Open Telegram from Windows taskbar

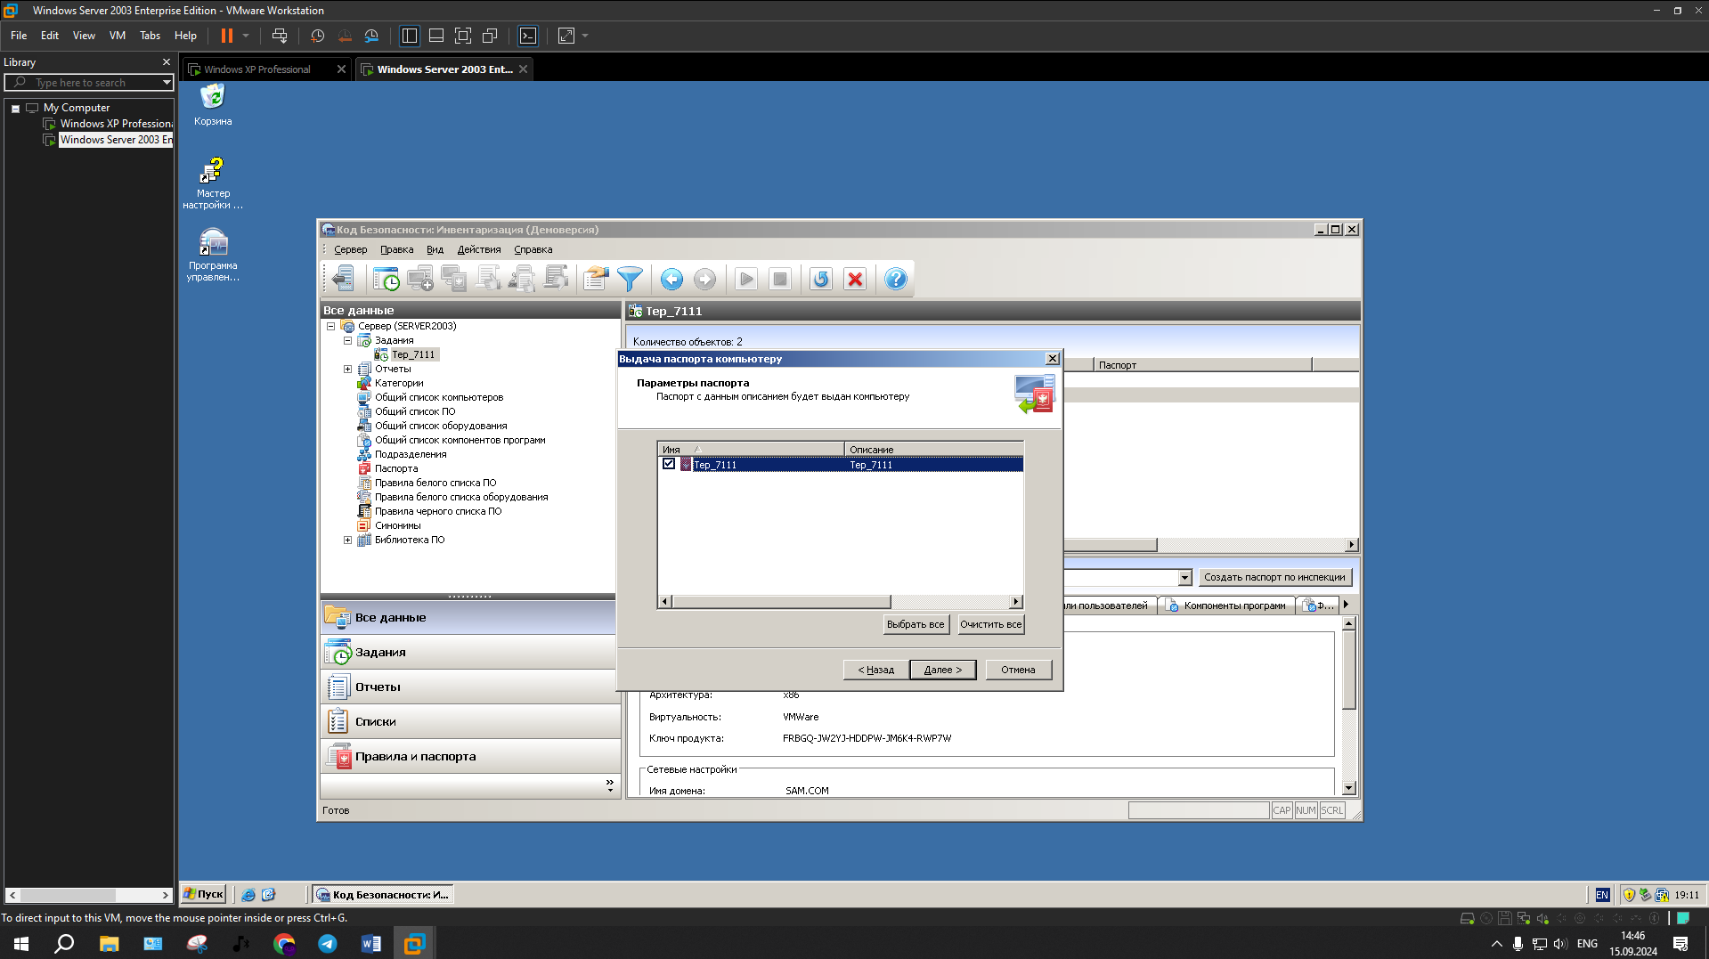coord(328,944)
